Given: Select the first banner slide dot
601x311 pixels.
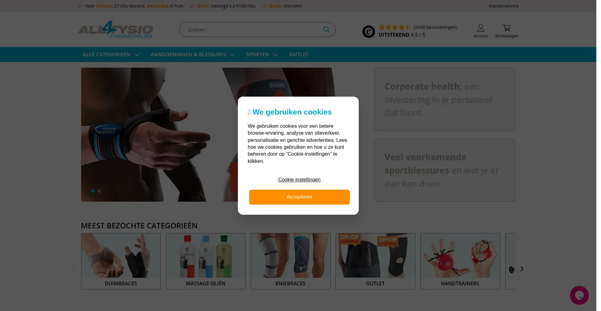Looking at the screenshot, I should coord(93,191).
